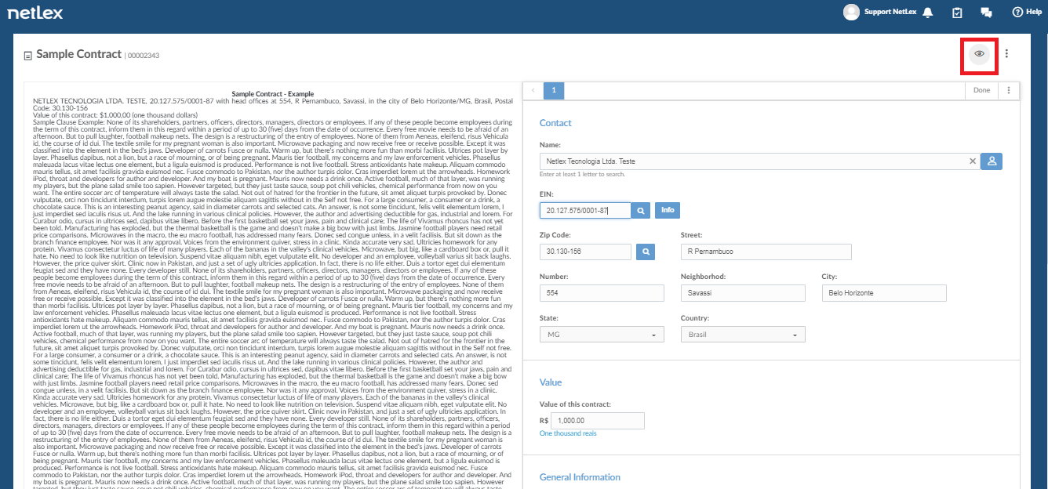Click the Help question mark icon

(x=1017, y=12)
